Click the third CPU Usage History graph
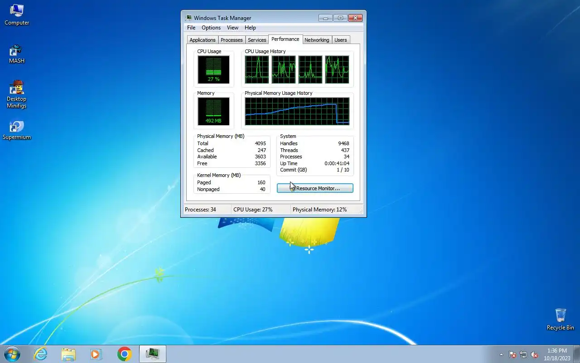The image size is (580, 363). pos(310,69)
